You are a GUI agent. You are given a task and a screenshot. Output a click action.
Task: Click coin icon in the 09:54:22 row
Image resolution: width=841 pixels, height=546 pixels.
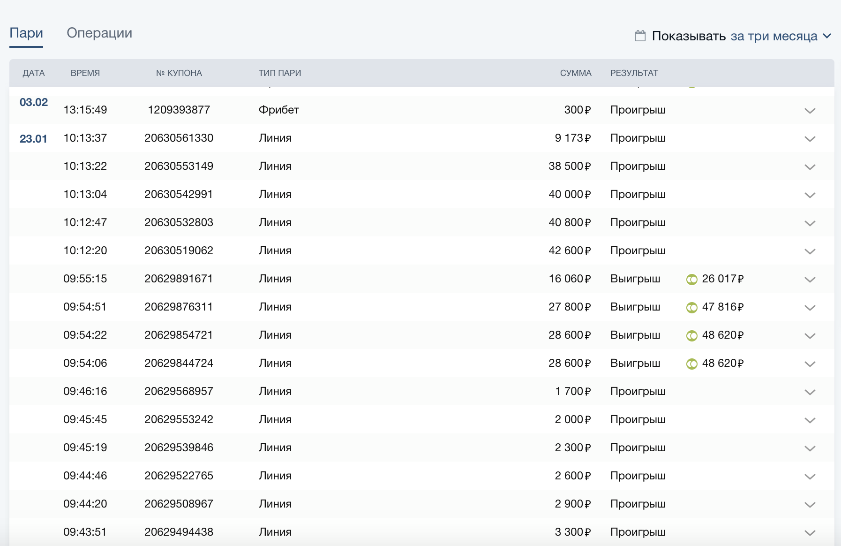pos(691,336)
